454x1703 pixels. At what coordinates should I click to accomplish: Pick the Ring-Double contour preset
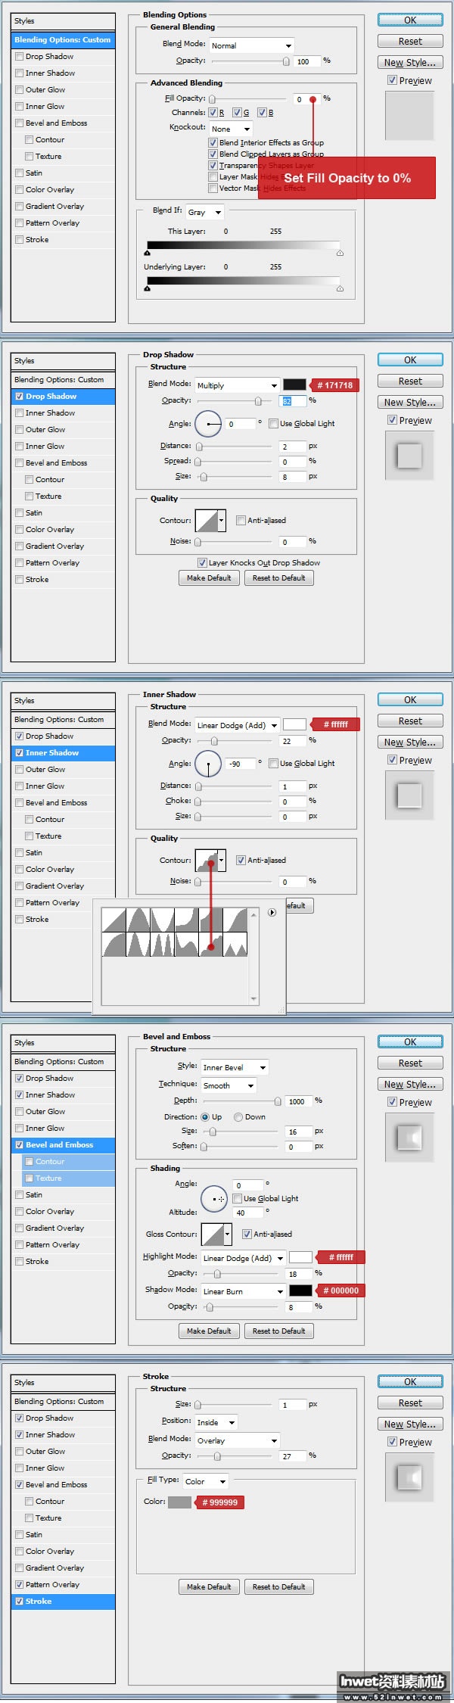point(162,945)
